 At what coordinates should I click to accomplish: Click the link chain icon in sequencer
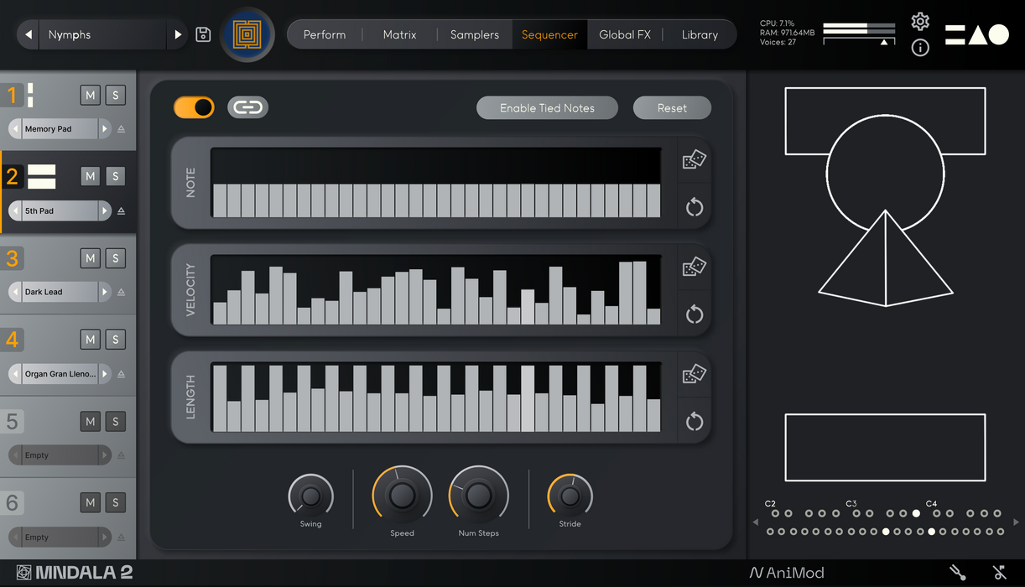(247, 107)
